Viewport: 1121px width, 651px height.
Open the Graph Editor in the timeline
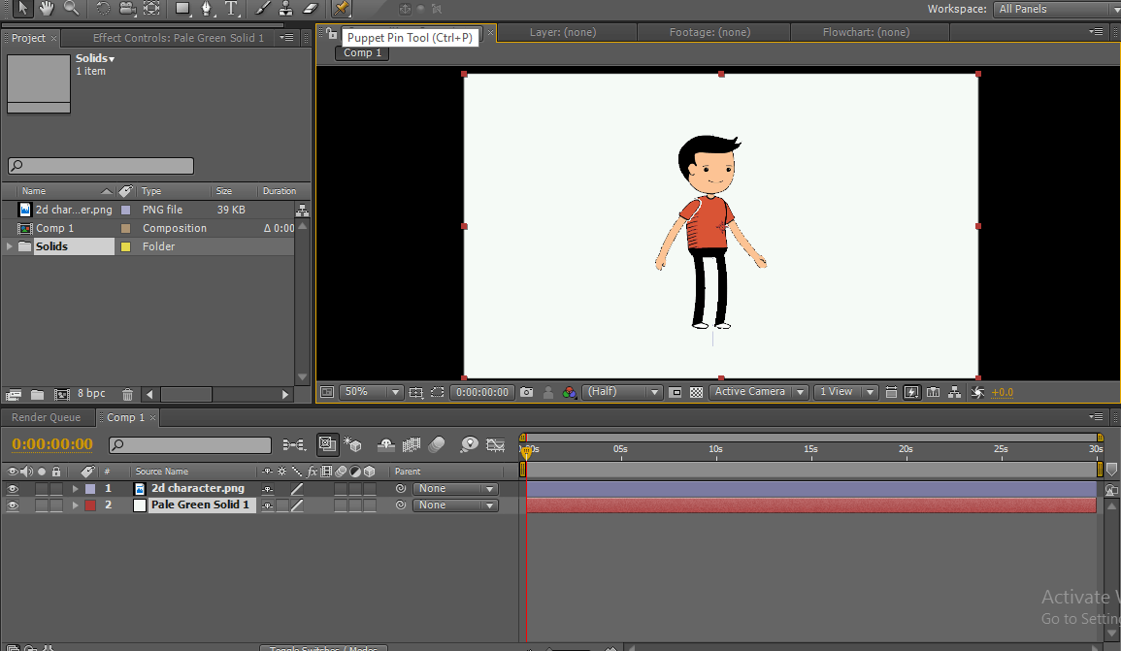495,444
